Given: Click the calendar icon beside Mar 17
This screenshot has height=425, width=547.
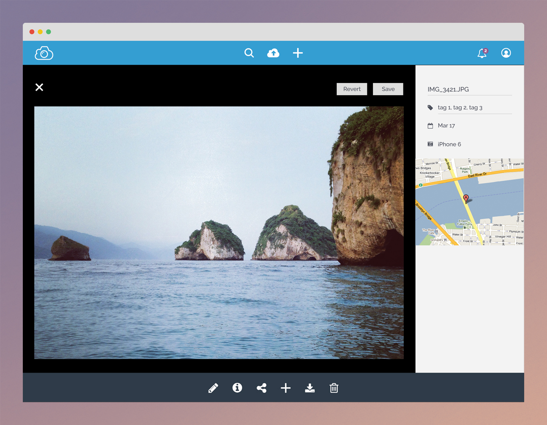Looking at the screenshot, I should (430, 126).
